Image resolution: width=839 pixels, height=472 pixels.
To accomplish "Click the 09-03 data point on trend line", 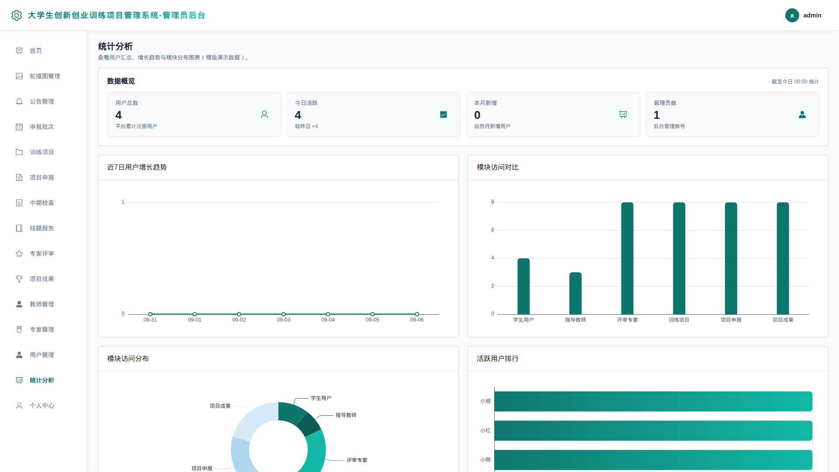I will pos(284,314).
